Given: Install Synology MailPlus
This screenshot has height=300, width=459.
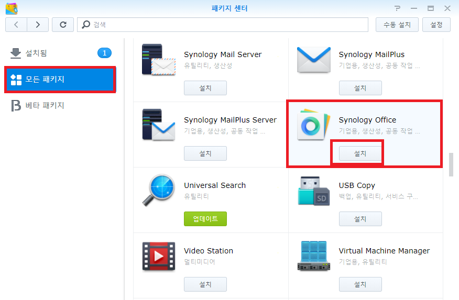Looking at the screenshot, I should point(360,88).
